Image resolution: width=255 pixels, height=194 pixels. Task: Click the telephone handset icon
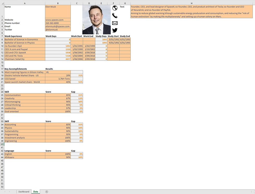115,15
